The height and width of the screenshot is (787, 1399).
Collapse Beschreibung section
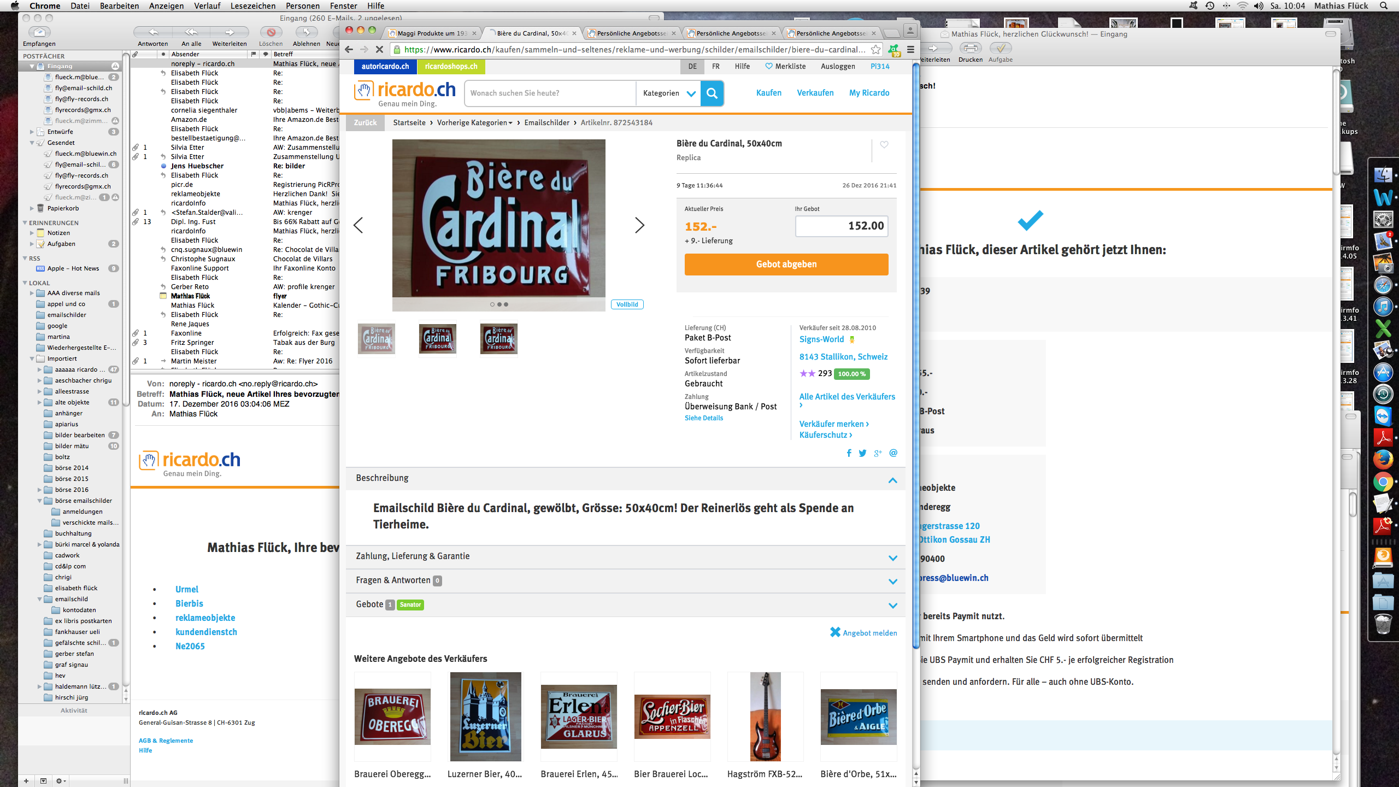point(892,480)
